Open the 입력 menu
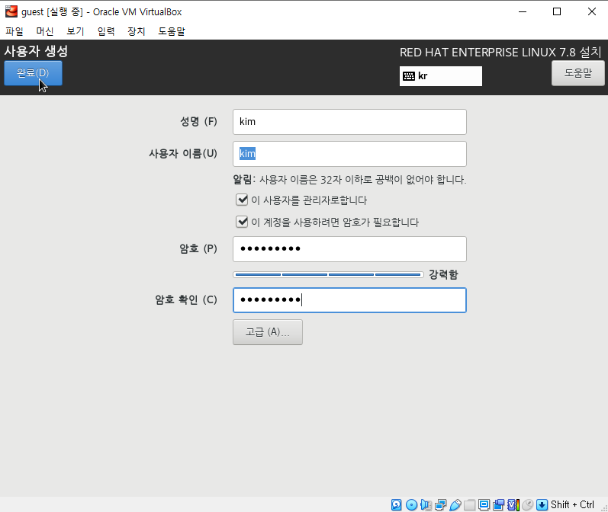 pos(106,31)
